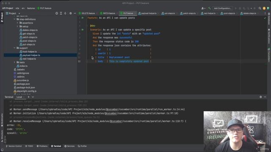The height and width of the screenshot is (152, 271).
Task: Expand the setup folder
Action: tap(17, 26)
